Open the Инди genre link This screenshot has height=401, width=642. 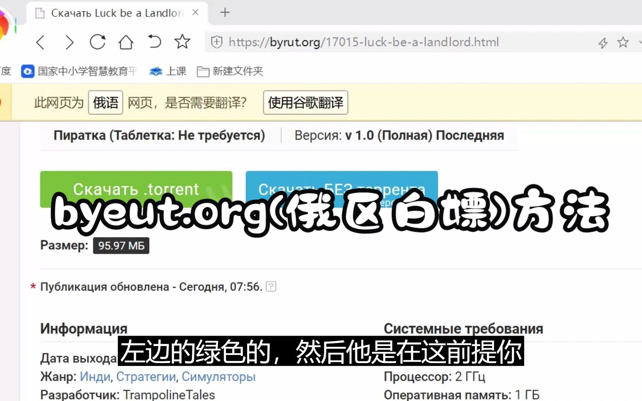coord(95,376)
